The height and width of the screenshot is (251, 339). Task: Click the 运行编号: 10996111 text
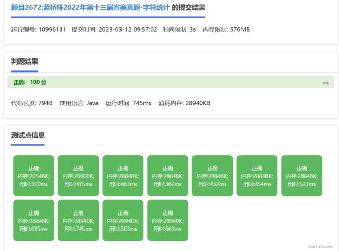pos(39,29)
